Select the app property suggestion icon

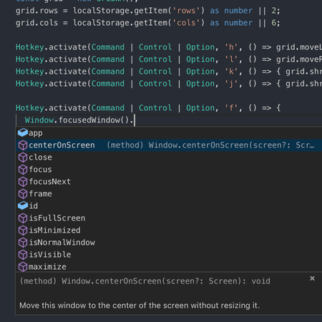tap(23, 132)
